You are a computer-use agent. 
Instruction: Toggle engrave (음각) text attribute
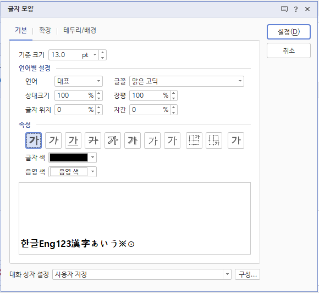tap(172, 140)
